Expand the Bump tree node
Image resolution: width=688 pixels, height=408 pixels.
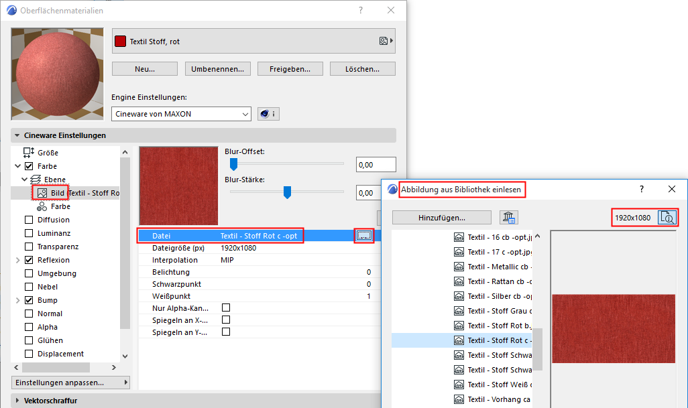point(18,300)
